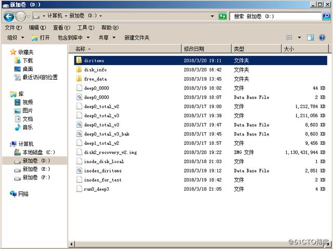Open the 工具(T) menu

pyautogui.click(x=86, y=28)
